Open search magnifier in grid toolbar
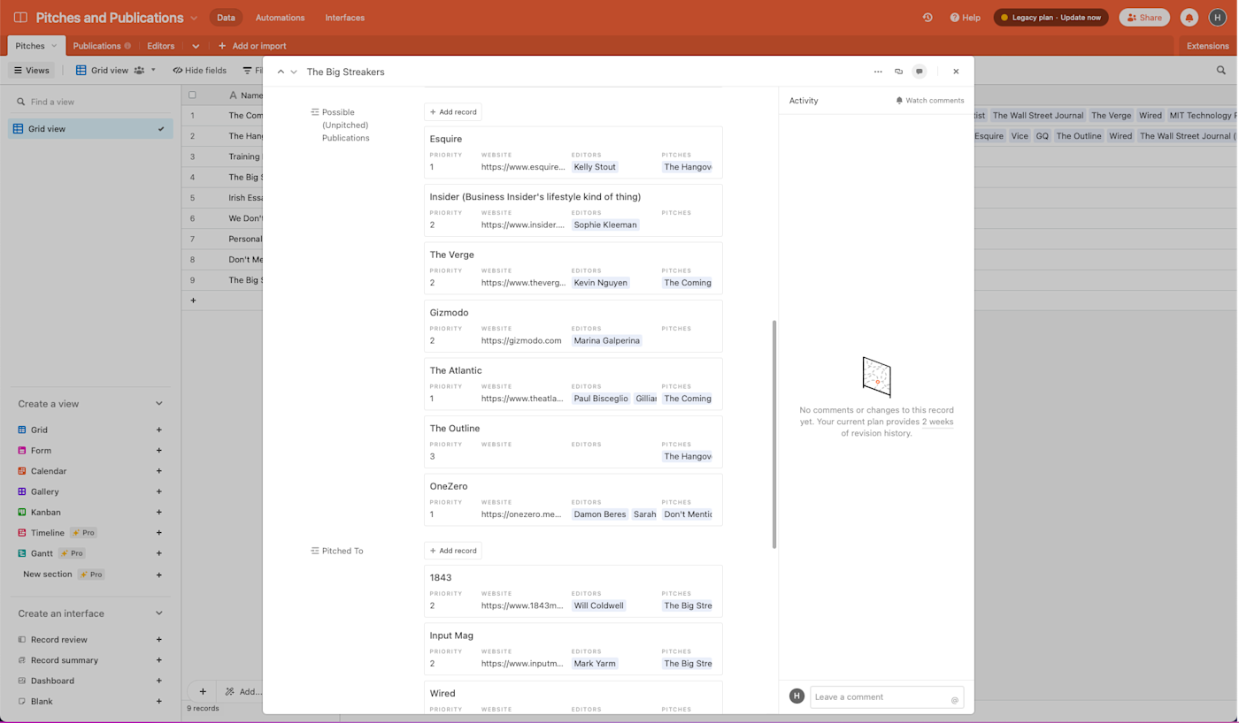Screen dimensions: 1239x723 (x=1221, y=70)
